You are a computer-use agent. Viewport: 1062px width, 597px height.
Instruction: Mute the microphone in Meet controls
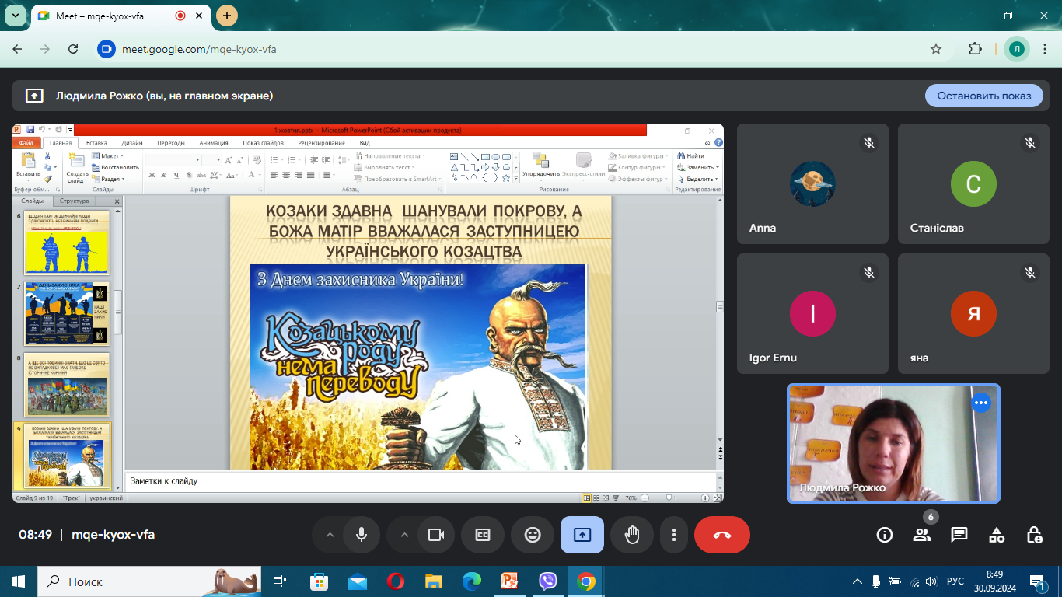click(362, 535)
